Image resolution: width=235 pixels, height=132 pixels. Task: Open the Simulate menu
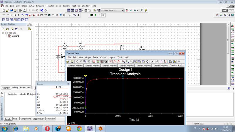click(x=40, y=6)
